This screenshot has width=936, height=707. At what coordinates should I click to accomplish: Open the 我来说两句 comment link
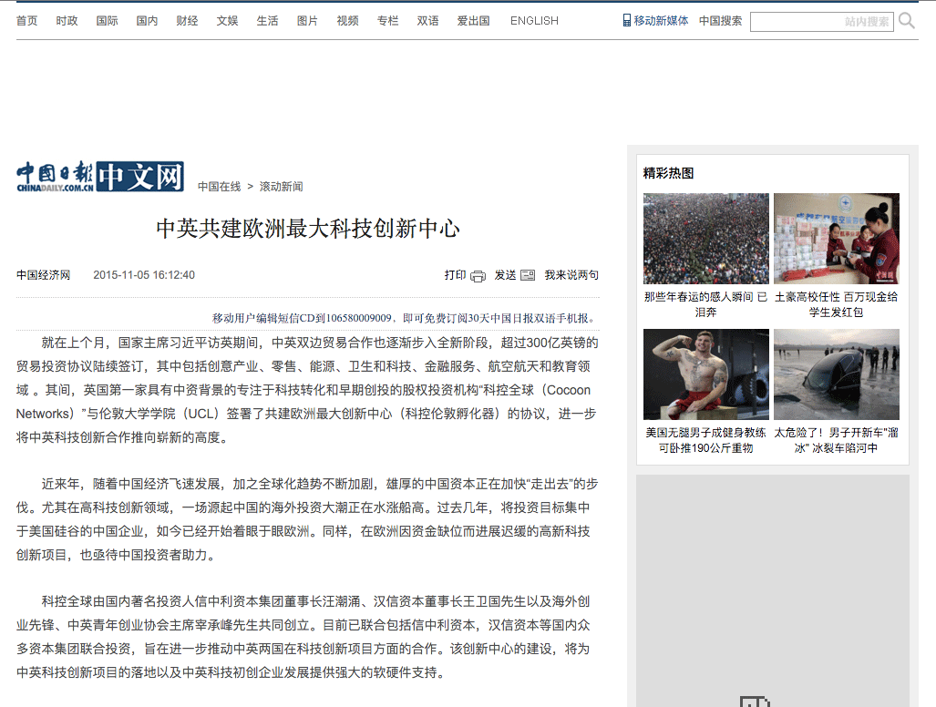click(571, 275)
